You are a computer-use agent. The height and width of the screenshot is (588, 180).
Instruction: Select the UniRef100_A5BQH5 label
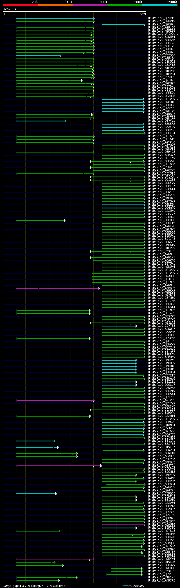(x=161, y=289)
